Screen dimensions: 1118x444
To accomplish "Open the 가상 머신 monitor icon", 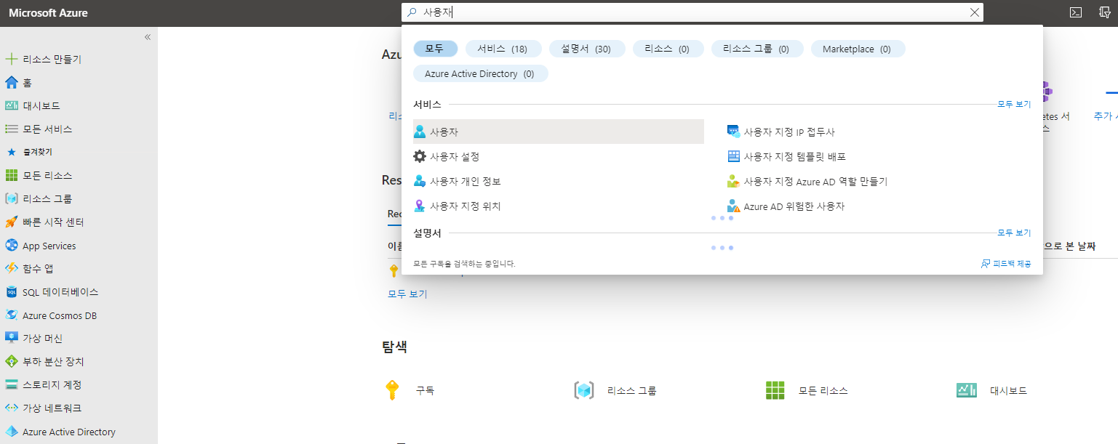I will point(11,338).
